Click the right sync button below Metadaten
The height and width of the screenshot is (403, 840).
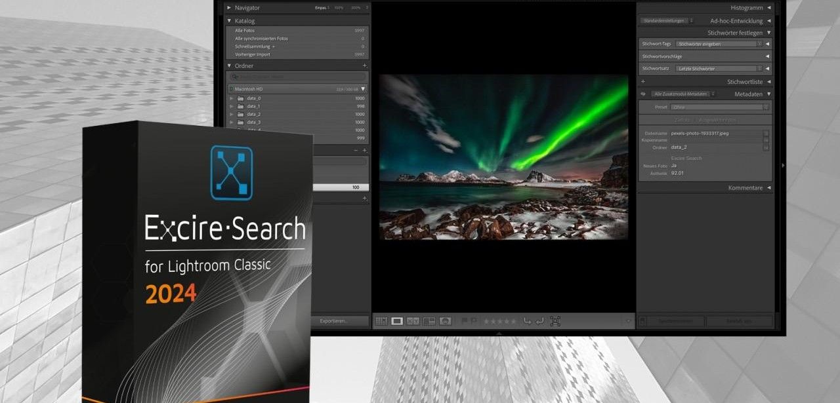coord(739,322)
